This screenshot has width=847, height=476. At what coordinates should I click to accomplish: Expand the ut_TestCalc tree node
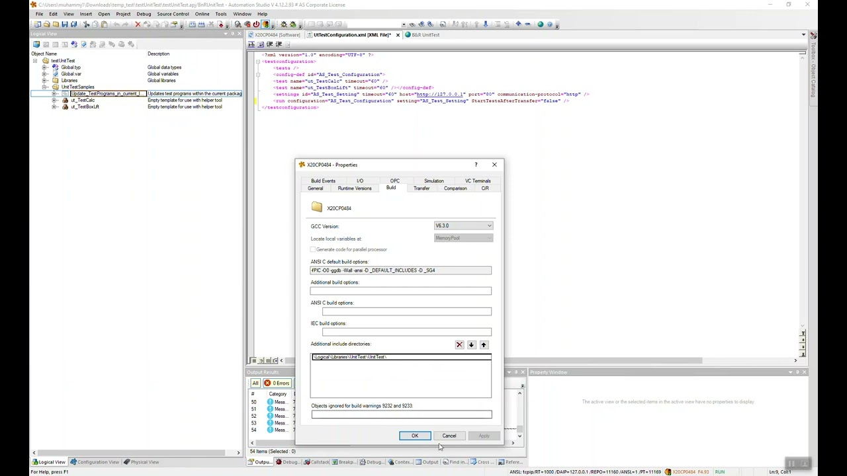(x=54, y=100)
